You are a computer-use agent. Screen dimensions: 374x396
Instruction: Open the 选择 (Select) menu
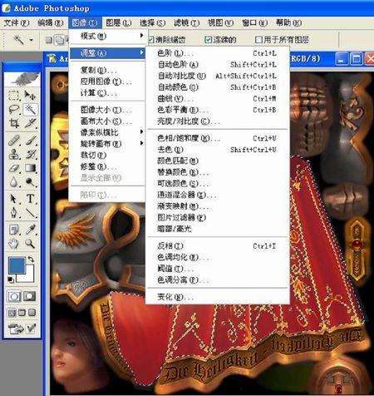pyautogui.click(x=153, y=22)
